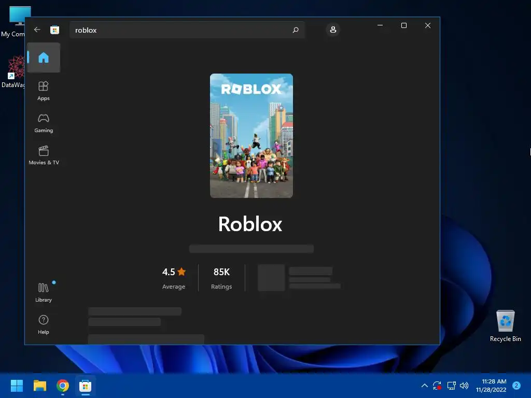
Task: Click the Microsoft Store logo icon
Action: [x=54, y=30]
